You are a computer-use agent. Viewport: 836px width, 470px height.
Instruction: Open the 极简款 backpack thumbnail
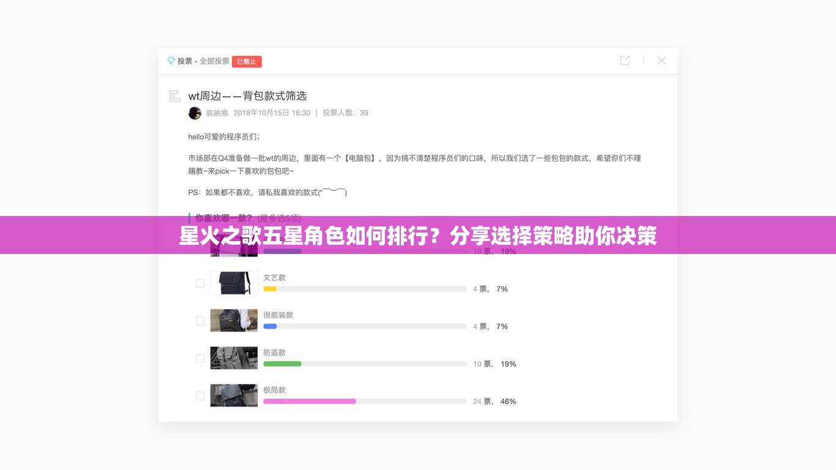234,395
